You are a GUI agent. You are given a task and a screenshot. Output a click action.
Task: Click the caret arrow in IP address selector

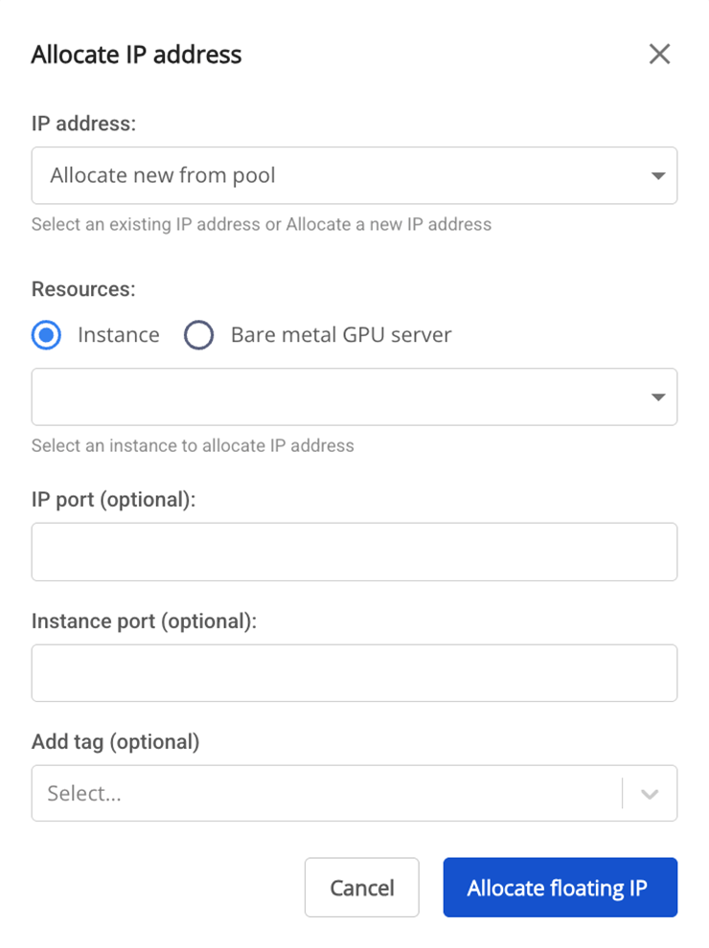tap(657, 176)
